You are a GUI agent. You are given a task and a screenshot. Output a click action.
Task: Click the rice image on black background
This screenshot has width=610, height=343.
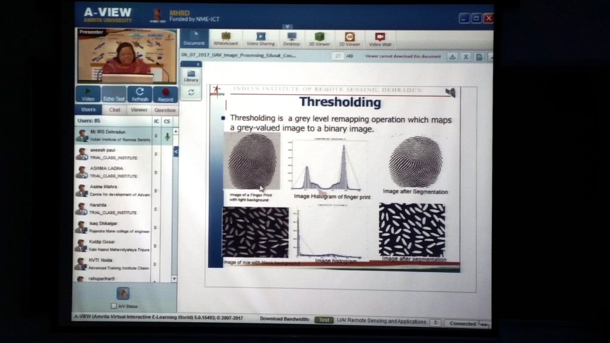256,232
